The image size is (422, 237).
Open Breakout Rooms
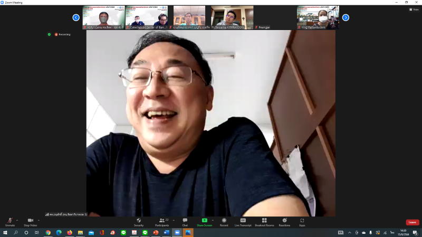click(x=264, y=222)
